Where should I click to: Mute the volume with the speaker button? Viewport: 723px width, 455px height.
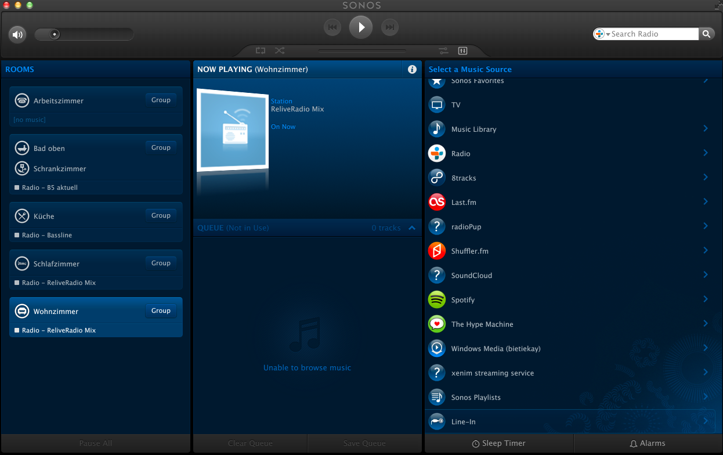click(x=17, y=35)
